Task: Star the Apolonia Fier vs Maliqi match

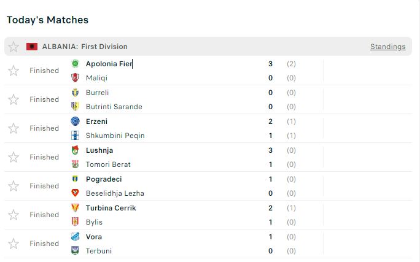Action: pyautogui.click(x=14, y=71)
